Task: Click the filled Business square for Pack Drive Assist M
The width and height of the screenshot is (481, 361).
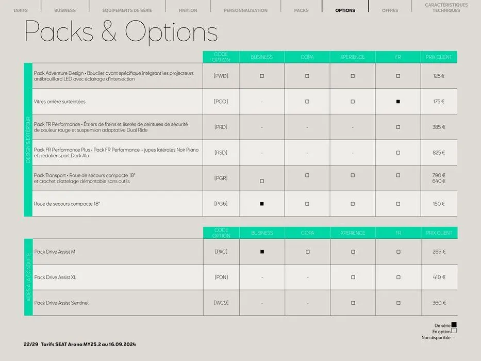Action: 262,252
